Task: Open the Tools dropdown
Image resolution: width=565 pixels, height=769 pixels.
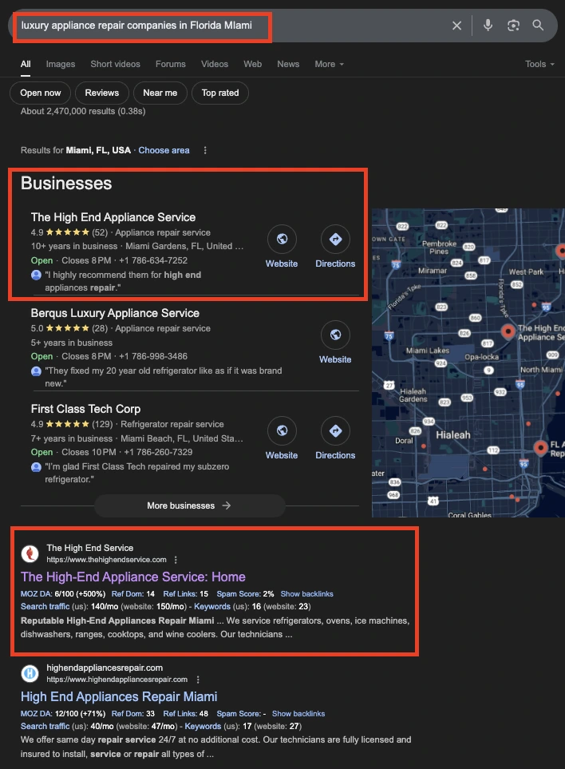Action: [x=539, y=64]
